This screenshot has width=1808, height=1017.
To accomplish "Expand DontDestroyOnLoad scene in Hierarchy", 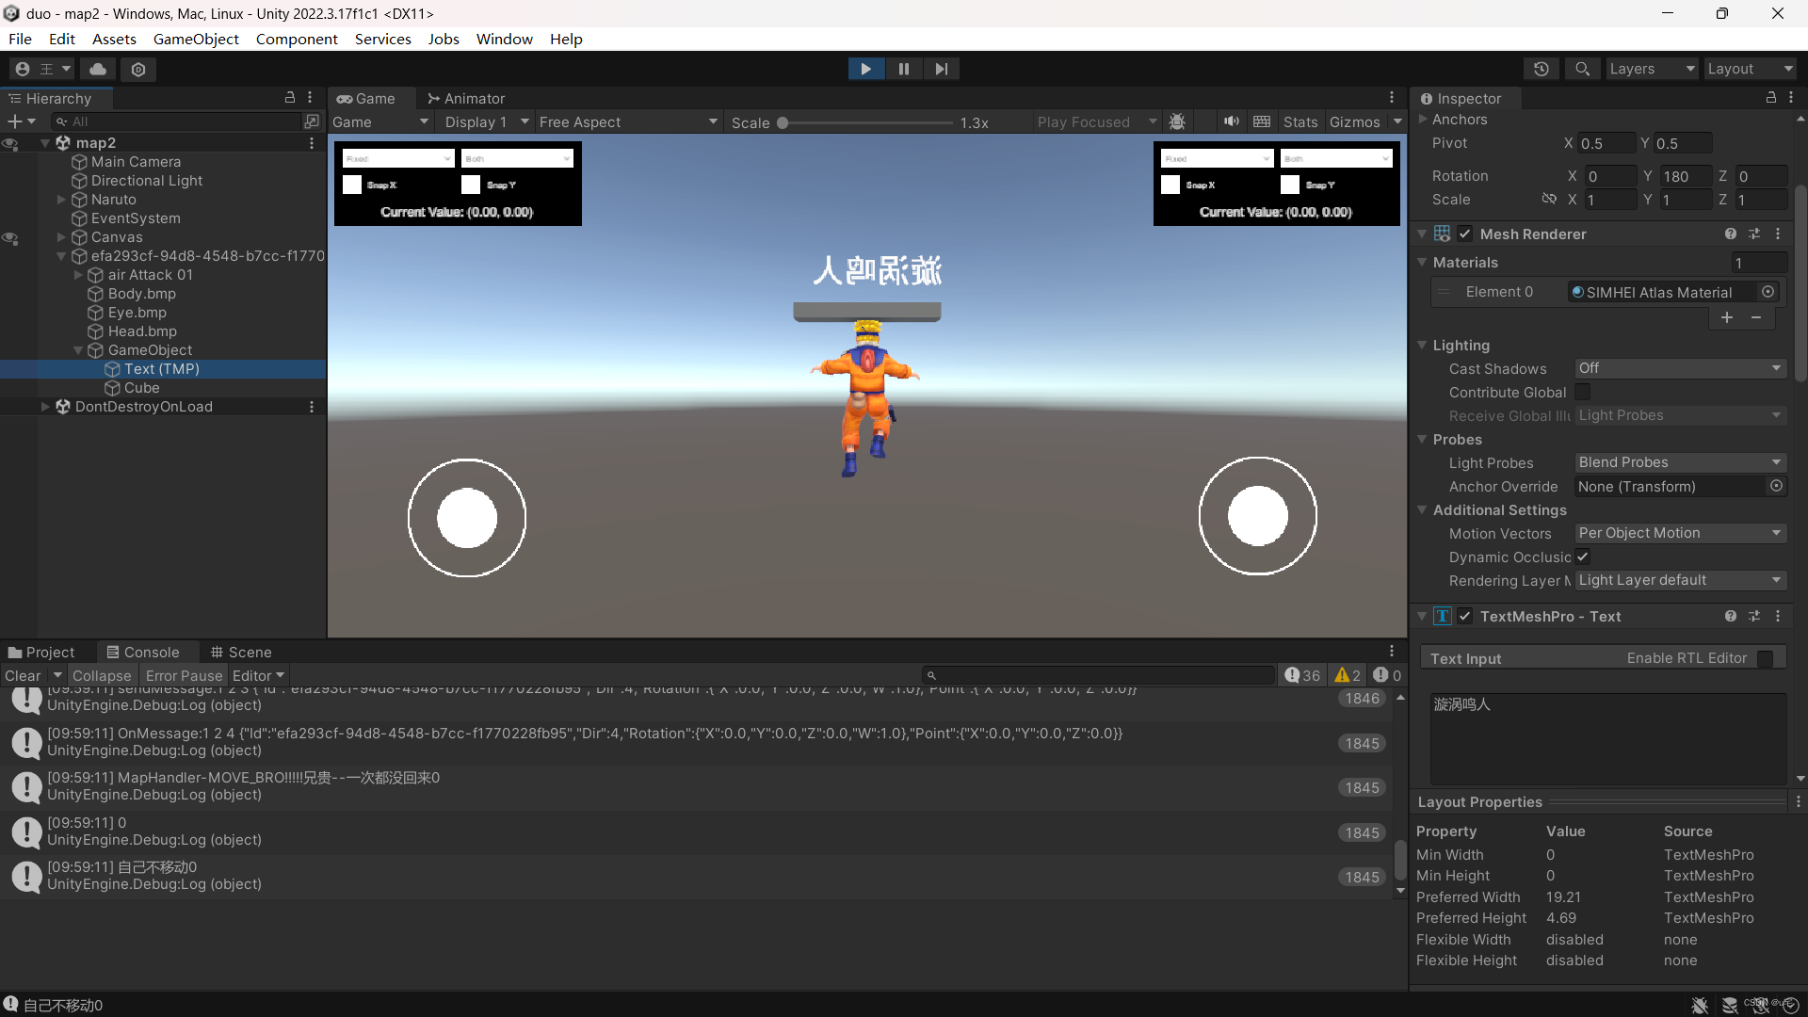I will 45,407.
